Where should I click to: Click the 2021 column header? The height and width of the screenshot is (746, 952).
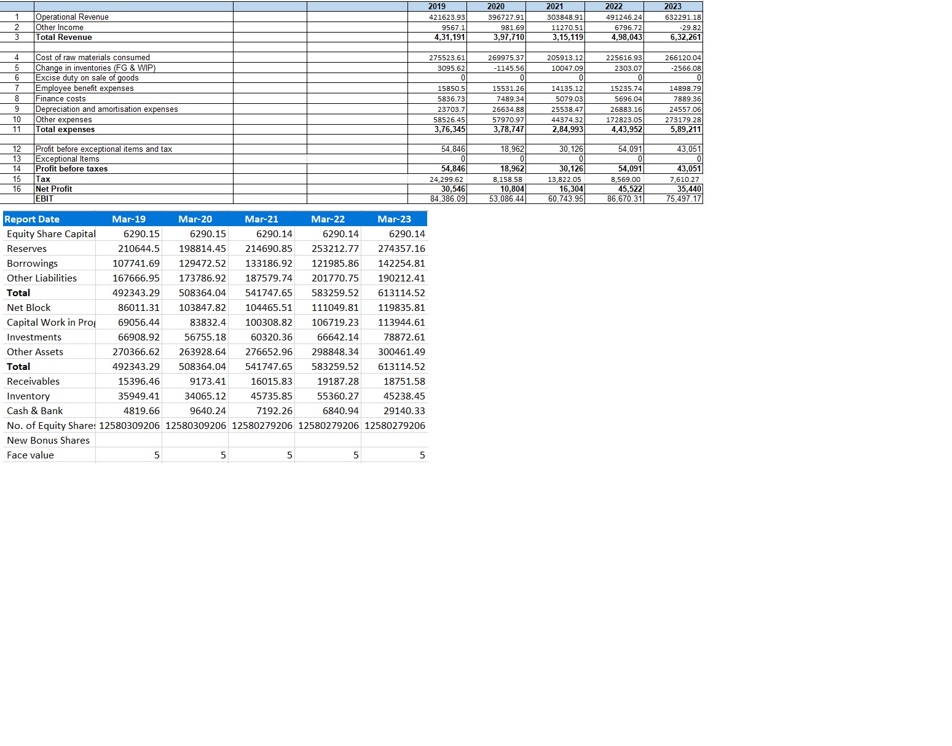coord(555,6)
